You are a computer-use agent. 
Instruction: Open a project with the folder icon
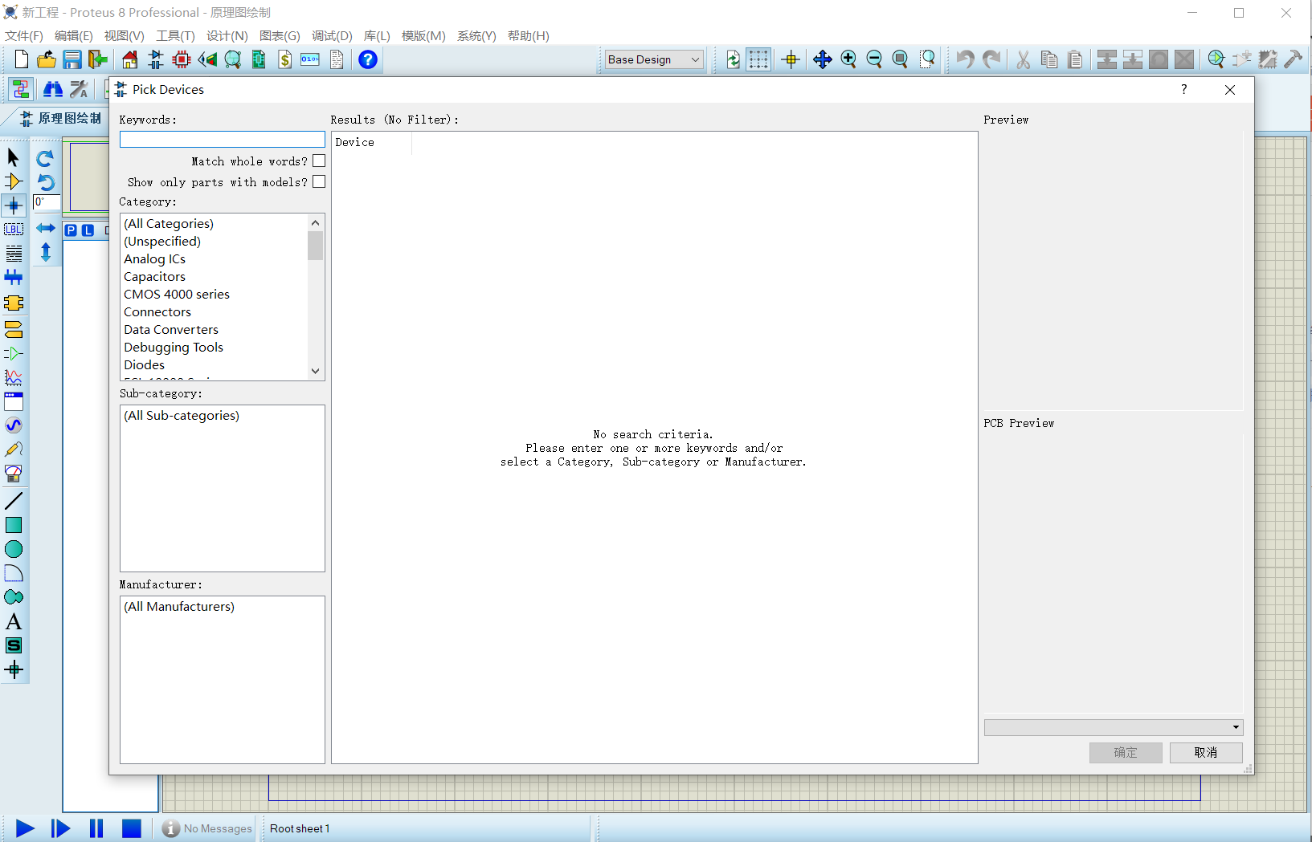click(x=47, y=59)
